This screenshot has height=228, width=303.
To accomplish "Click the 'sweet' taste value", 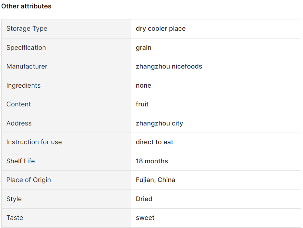I will (145, 218).
